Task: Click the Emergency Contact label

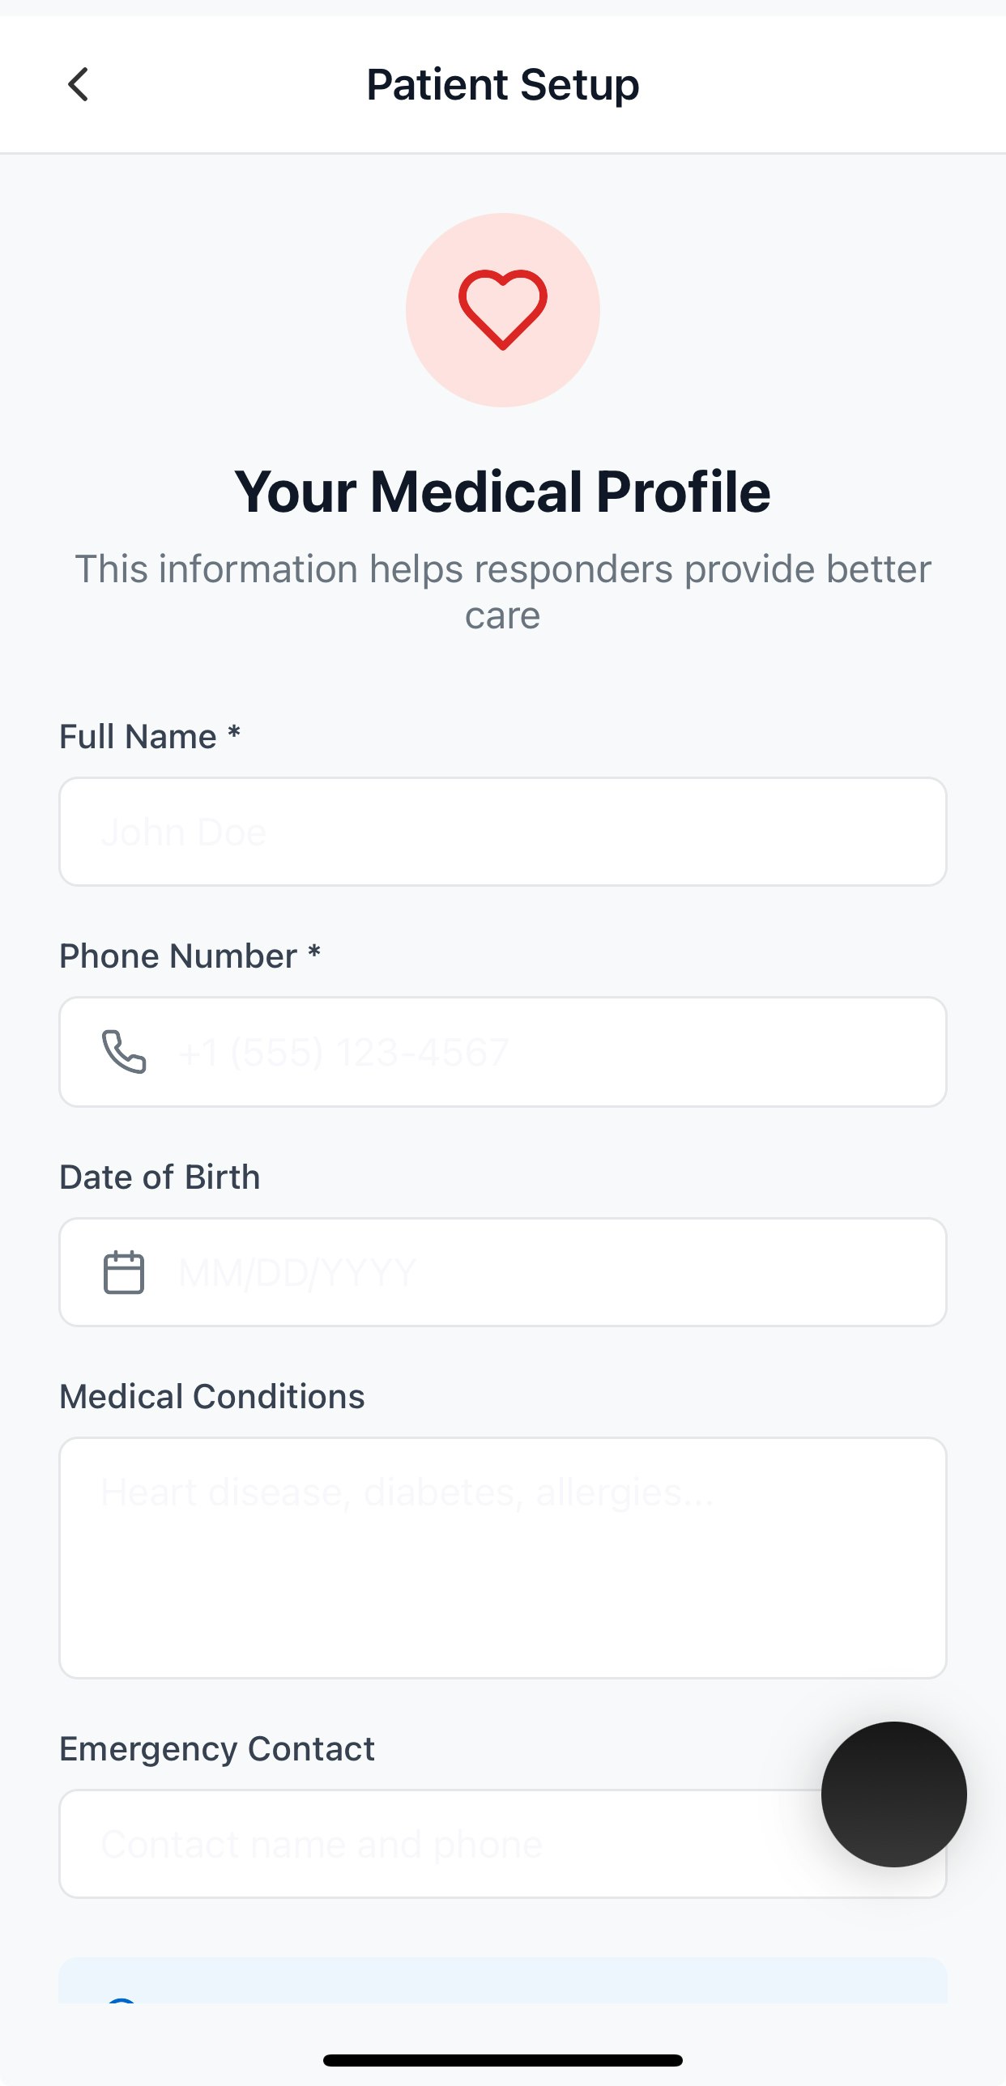Action: [217, 1749]
